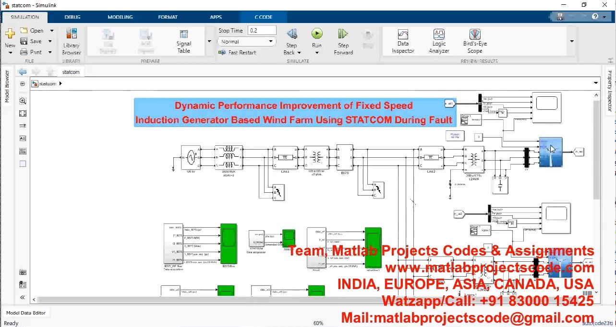Click the Step Forward icon

[x=343, y=34]
